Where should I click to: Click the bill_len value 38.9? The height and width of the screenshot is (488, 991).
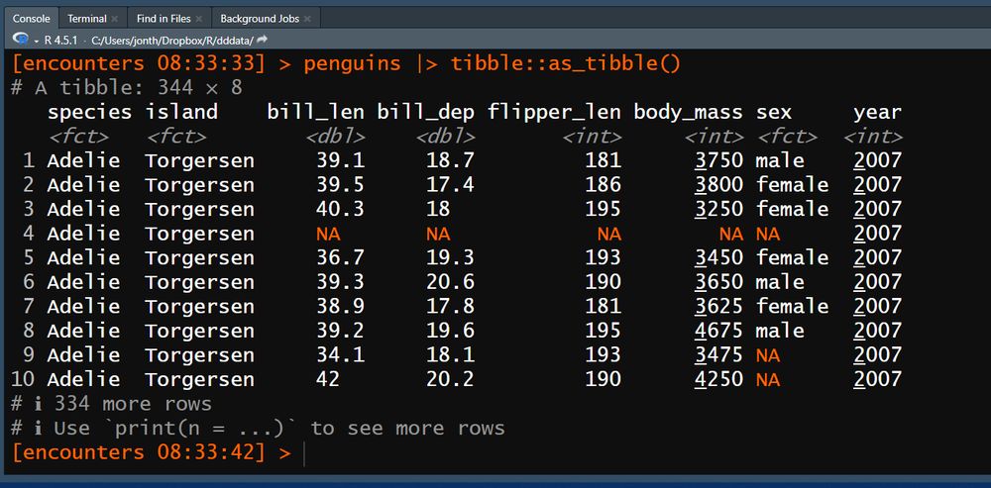pyautogui.click(x=340, y=306)
